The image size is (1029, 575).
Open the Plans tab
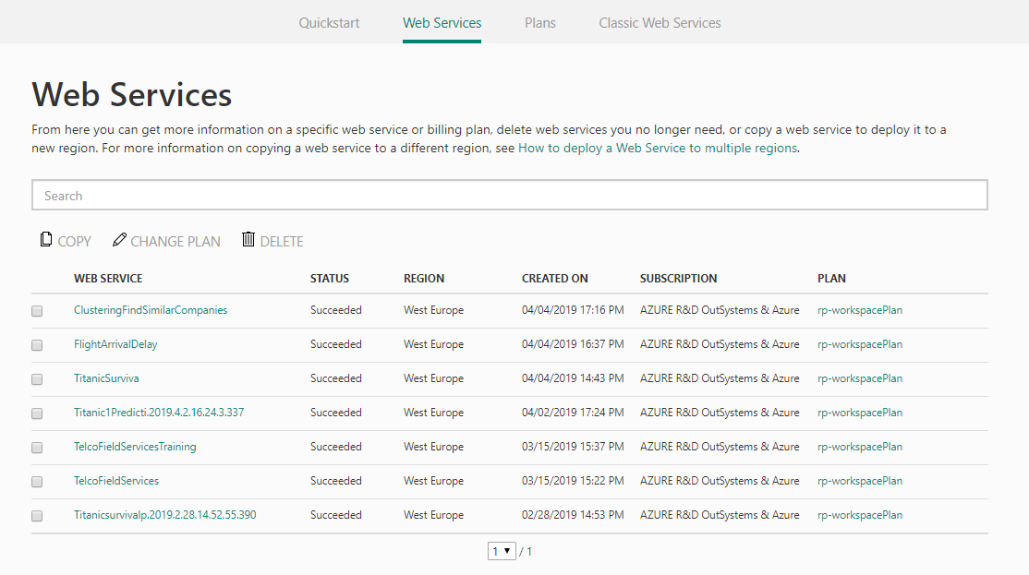(x=539, y=22)
